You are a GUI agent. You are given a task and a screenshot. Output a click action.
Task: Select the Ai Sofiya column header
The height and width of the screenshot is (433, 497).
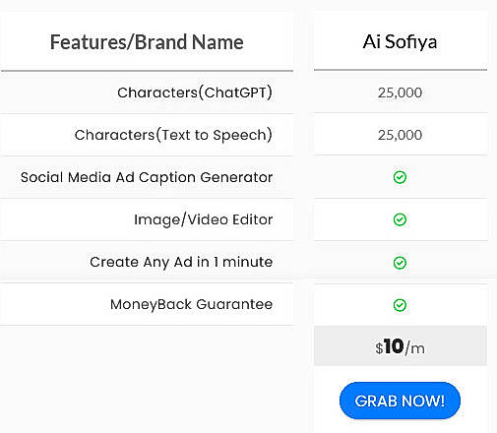[400, 42]
